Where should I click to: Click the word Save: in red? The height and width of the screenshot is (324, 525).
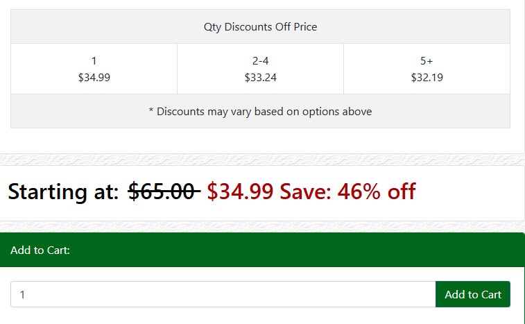pos(305,191)
